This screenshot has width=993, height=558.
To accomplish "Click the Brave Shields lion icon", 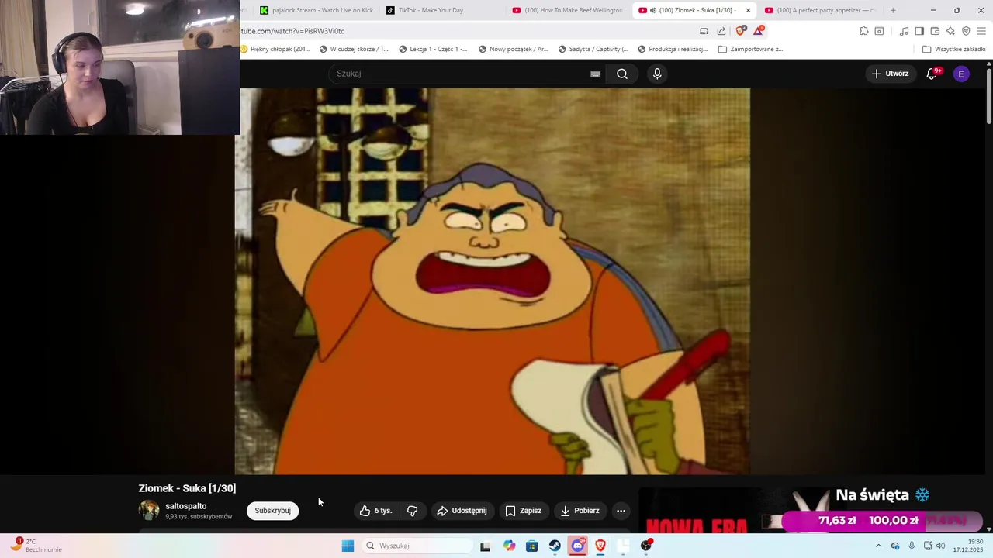I will click(741, 31).
